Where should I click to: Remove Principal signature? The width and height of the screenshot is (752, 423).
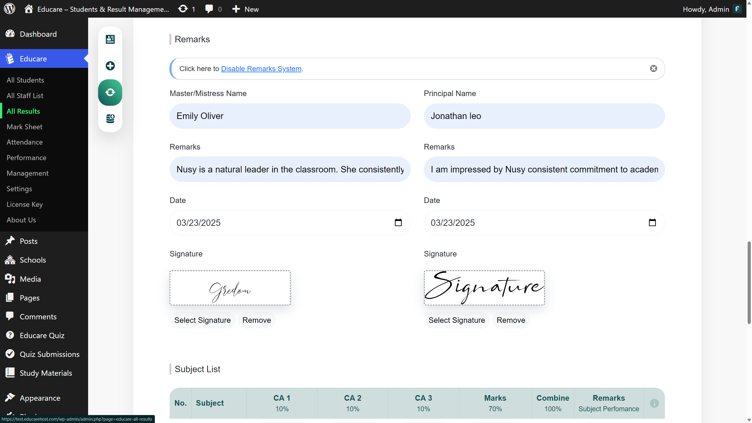[511, 320]
